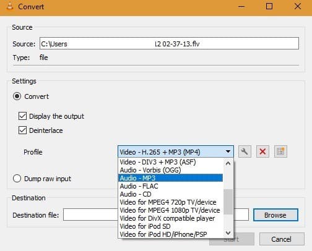Pick Video for iPod SD profile

coord(170,226)
